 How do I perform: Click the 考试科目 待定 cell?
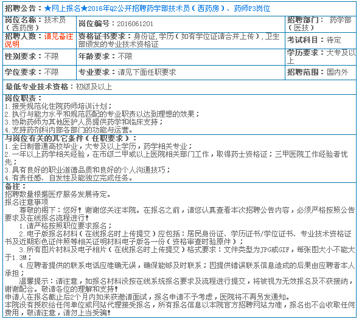320,40
